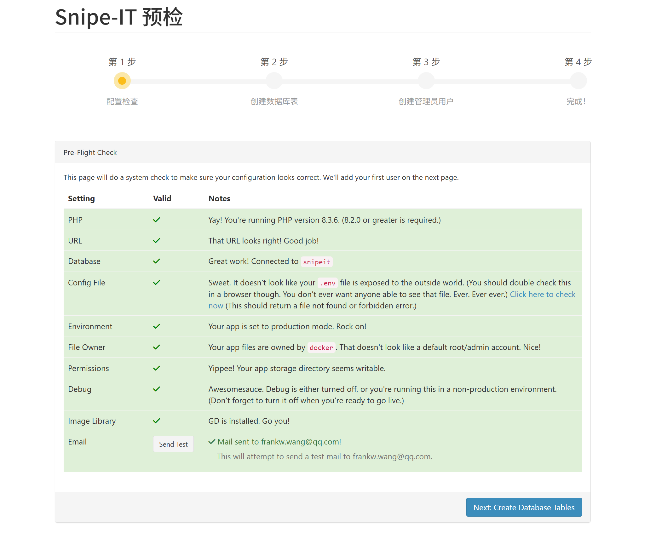Click the Permissions checkmark icon
This screenshot has height=539, width=650.
(156, 368)
